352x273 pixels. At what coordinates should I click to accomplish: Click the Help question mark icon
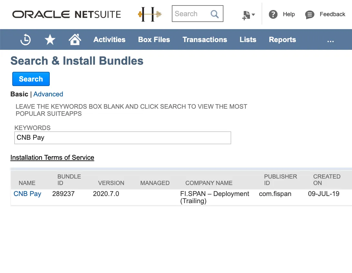point(273,14)
